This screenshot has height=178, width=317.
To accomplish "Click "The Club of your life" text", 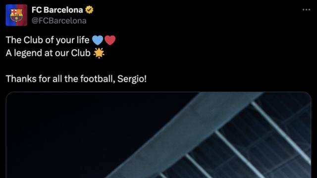I will coord(48,40).
